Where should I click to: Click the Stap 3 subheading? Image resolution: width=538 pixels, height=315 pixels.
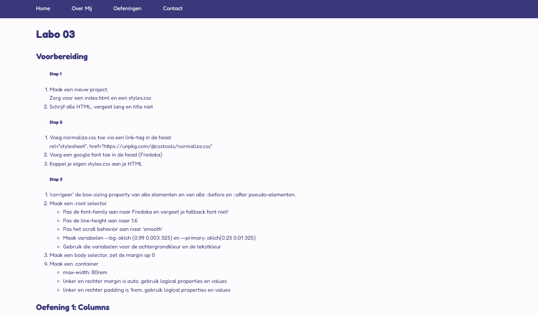pyautogui.click(x=56, y=179)
